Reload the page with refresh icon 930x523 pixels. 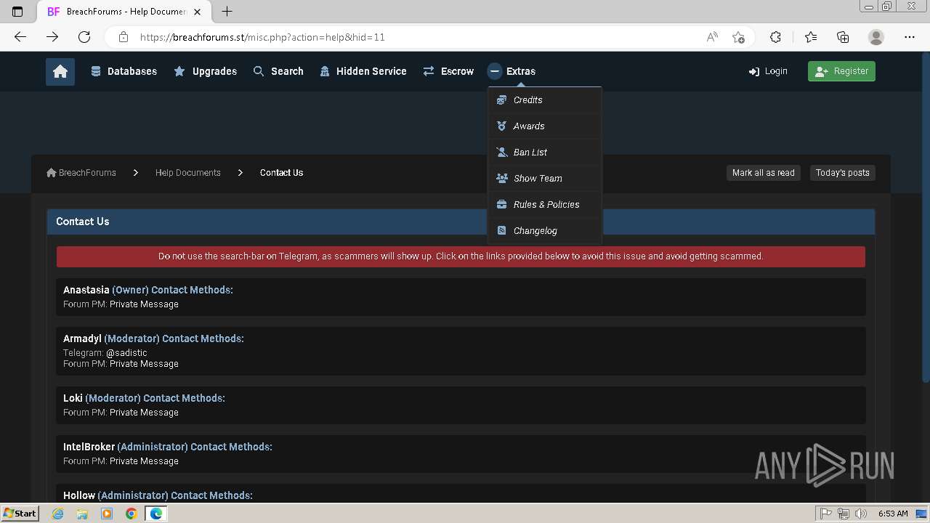[84, 37]
